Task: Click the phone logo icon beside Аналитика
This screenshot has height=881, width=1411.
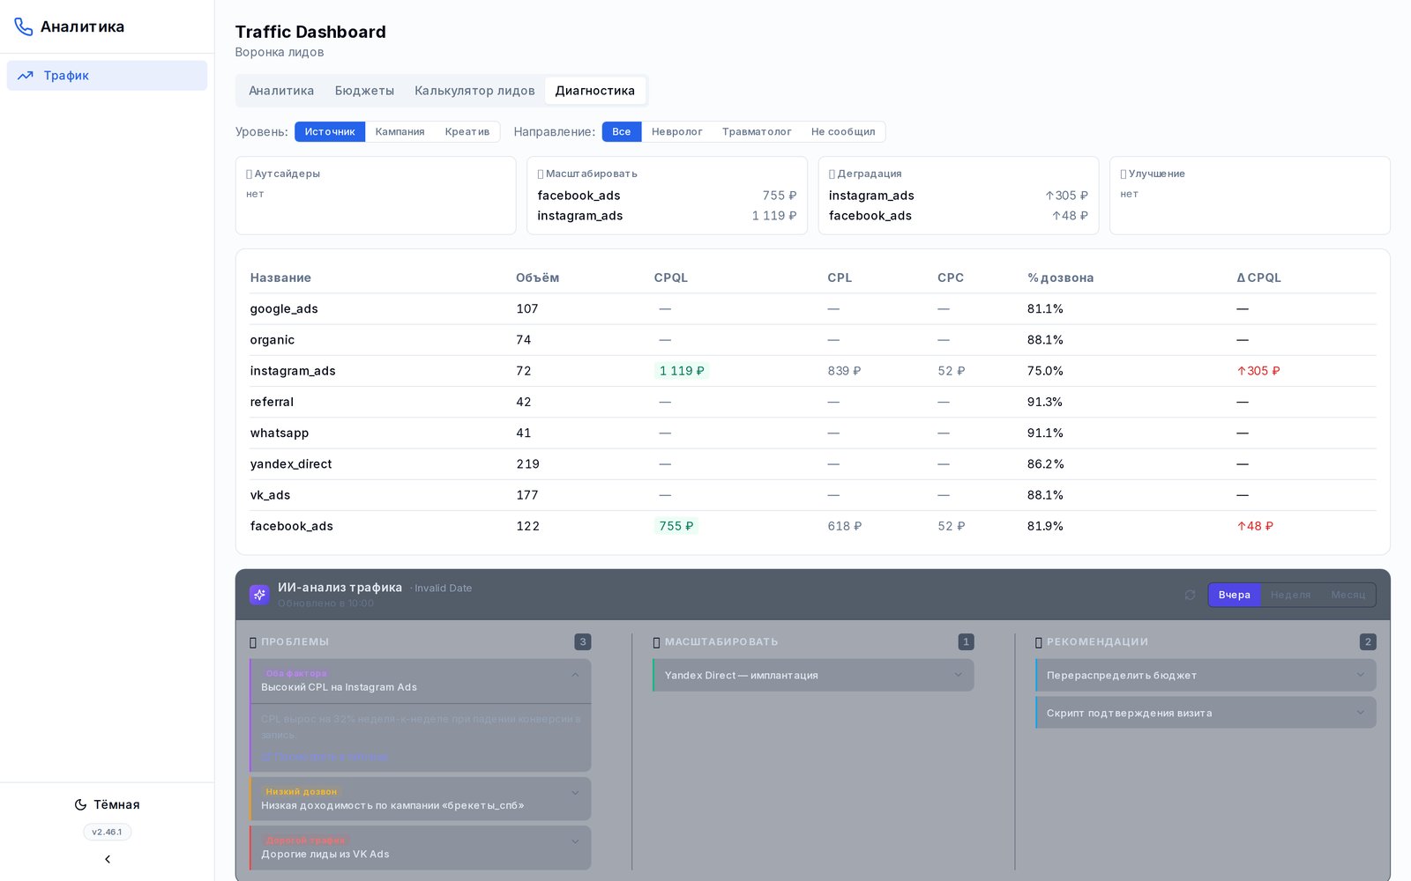Action: coord(24,27)
